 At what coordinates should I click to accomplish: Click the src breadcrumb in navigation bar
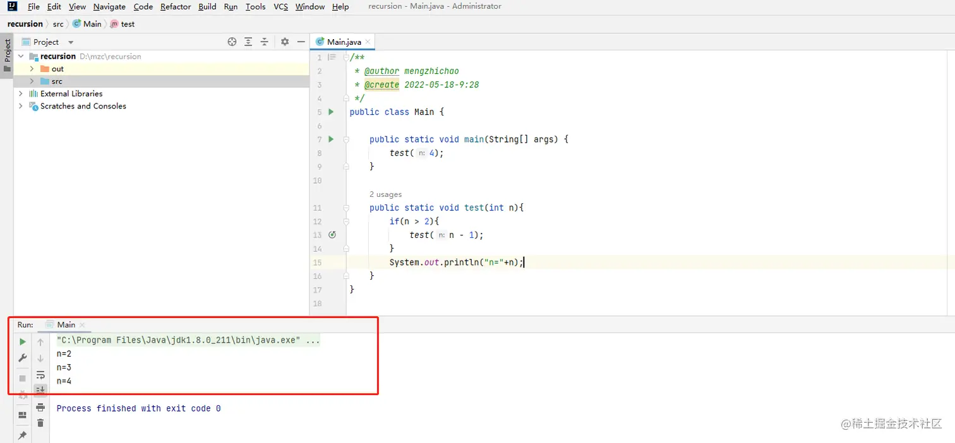coord(58,24)
